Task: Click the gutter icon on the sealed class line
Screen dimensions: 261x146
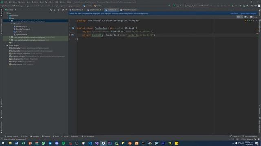Action: point(73,28)
